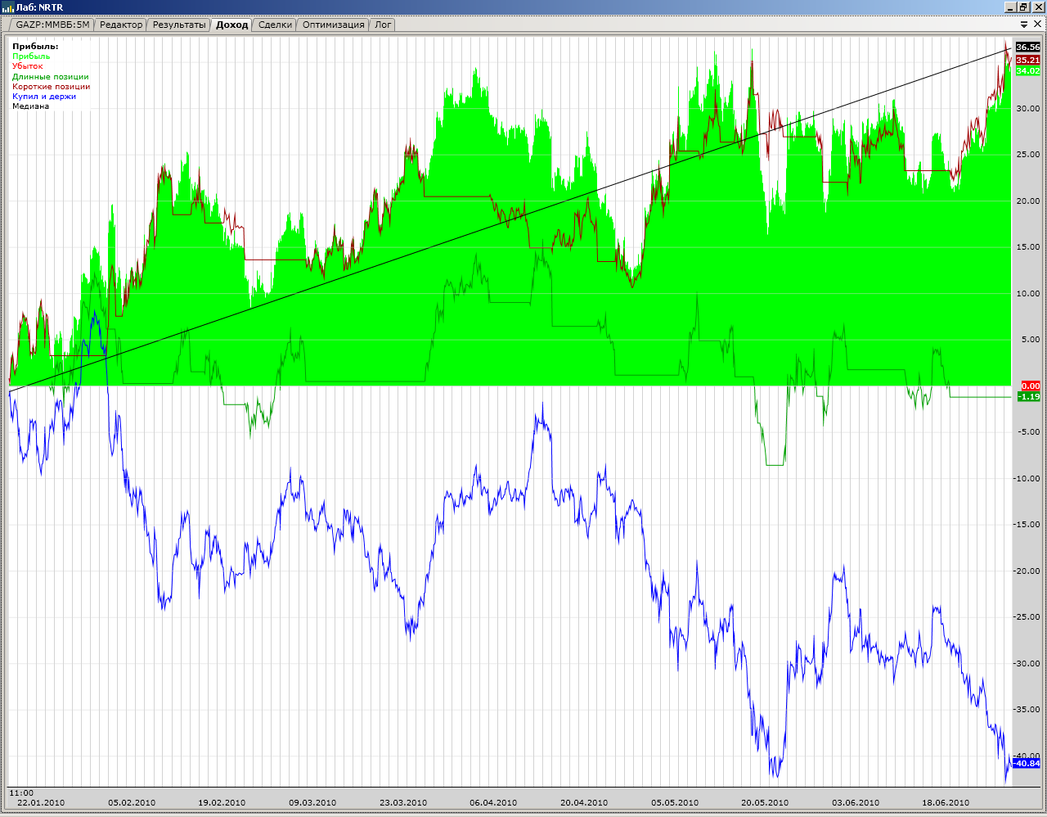Click the 10.00 axis label
Viewport: 1047px width, 817px height.
pos(1028,293)
